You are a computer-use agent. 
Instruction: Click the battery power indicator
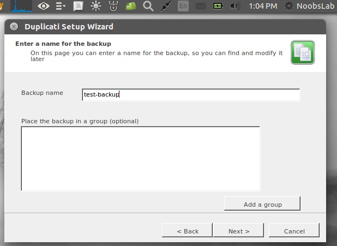point(218,6)
